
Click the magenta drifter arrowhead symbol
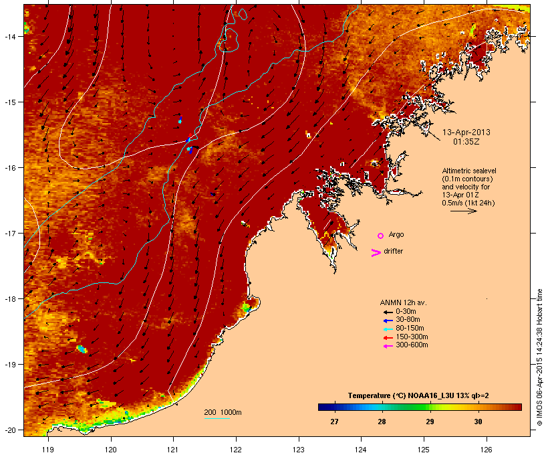[x=376, y=253]
